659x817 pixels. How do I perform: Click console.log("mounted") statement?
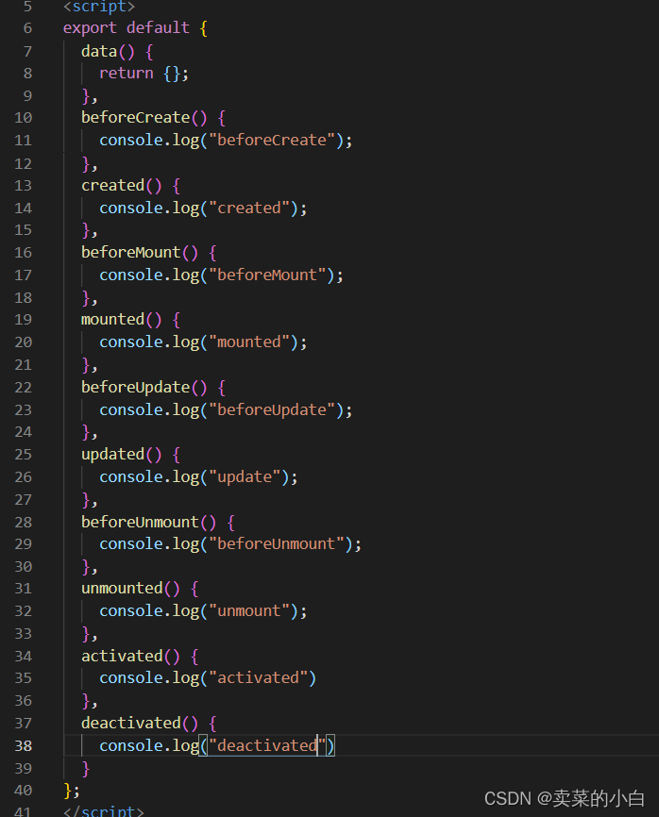click(203, 342)
